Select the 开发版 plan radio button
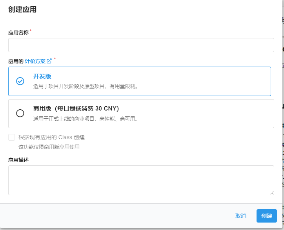 [20, 81]
